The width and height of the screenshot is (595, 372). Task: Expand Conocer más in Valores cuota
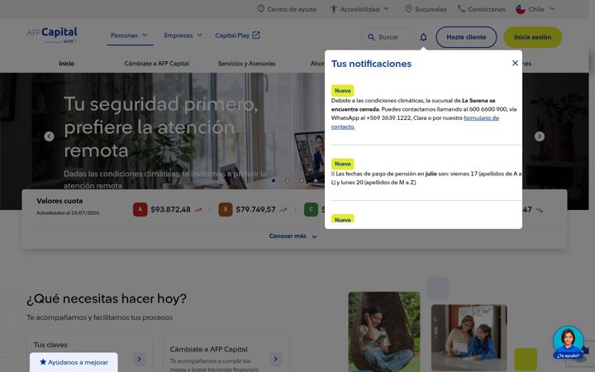tap(293, 236)
